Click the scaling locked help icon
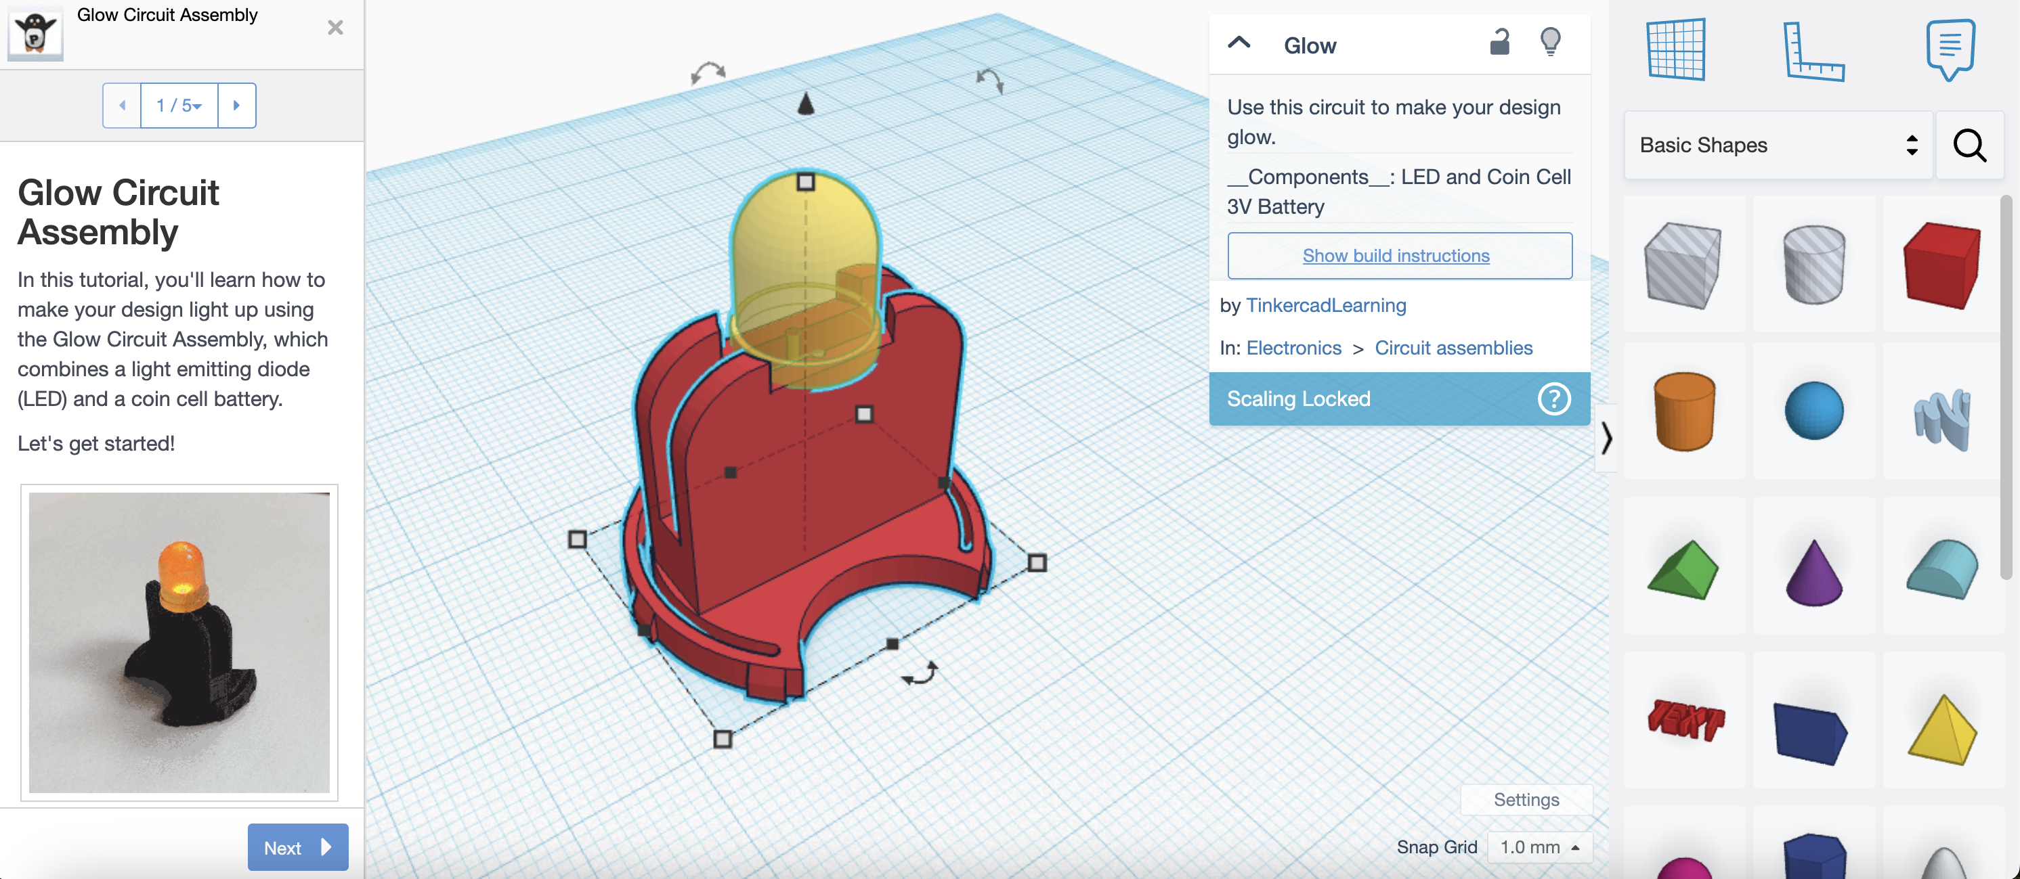This screenshot has height=879, width=2020. (1553, 399)
